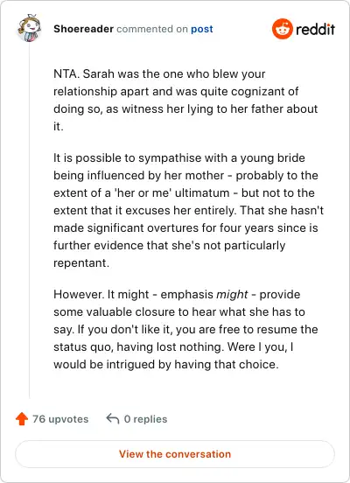The height and width of the screenshot is (483, 350).
Task: Click the paragraph starting 'NTA. Sarah was'
Action: pyautogui.click(x=185, y=100)
